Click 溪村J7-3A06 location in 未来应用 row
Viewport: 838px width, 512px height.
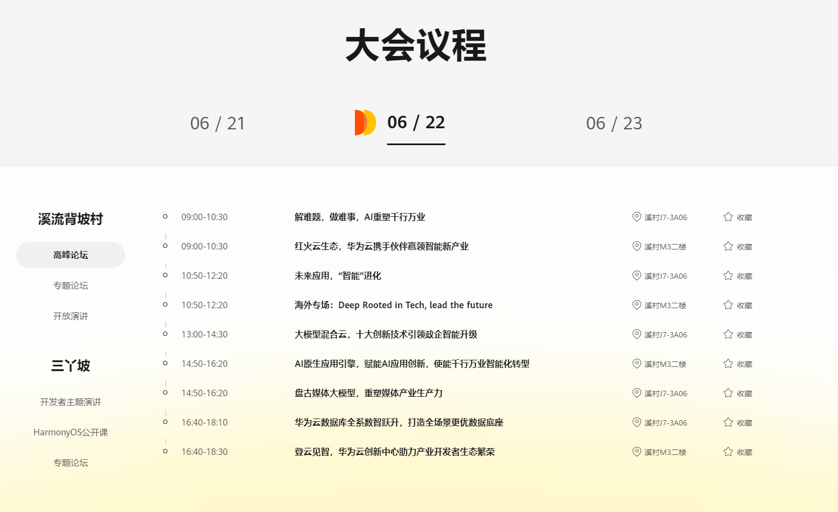[x=666, y=276]
